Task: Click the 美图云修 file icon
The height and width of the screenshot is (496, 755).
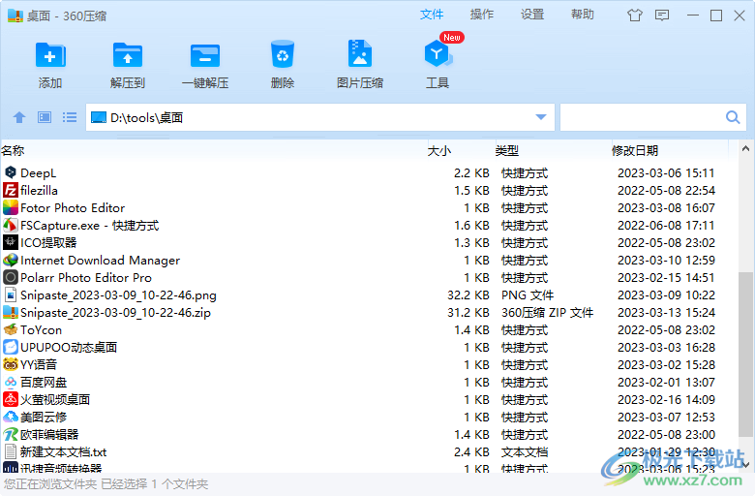Action: (11, 417)
